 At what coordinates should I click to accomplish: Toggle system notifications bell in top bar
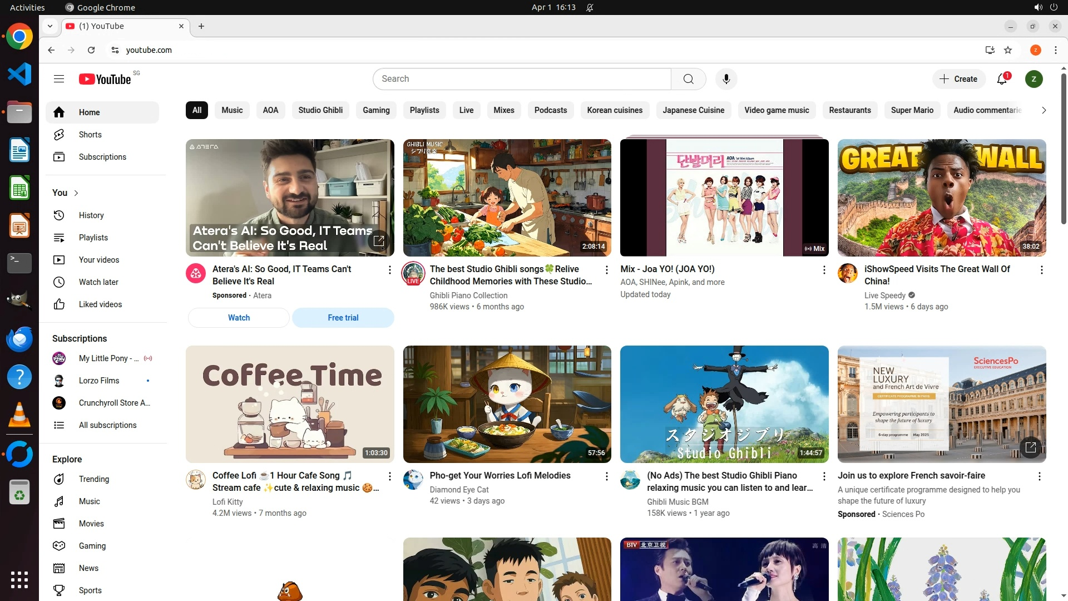pos(590,7)
